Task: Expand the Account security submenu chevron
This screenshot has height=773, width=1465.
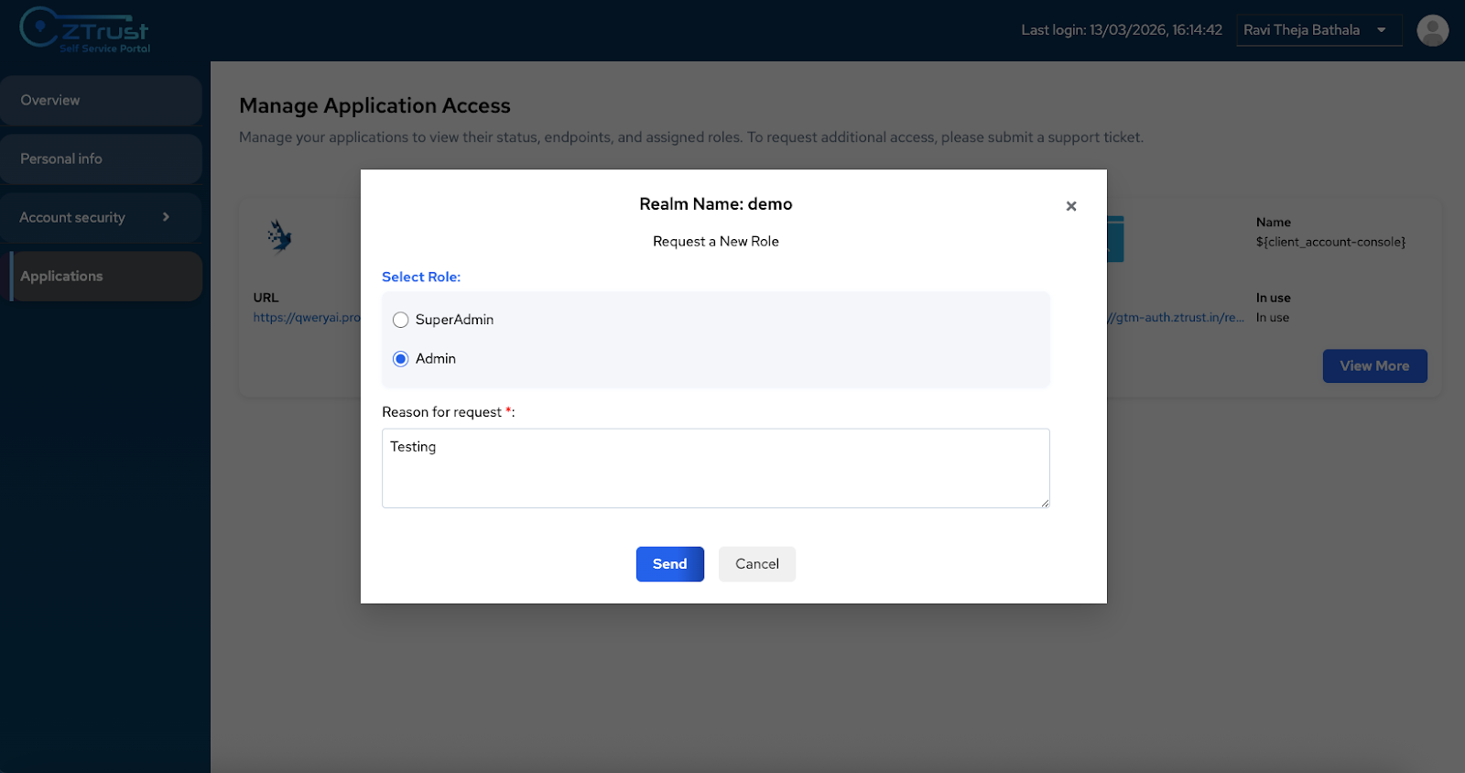Action: pos(166,217)
